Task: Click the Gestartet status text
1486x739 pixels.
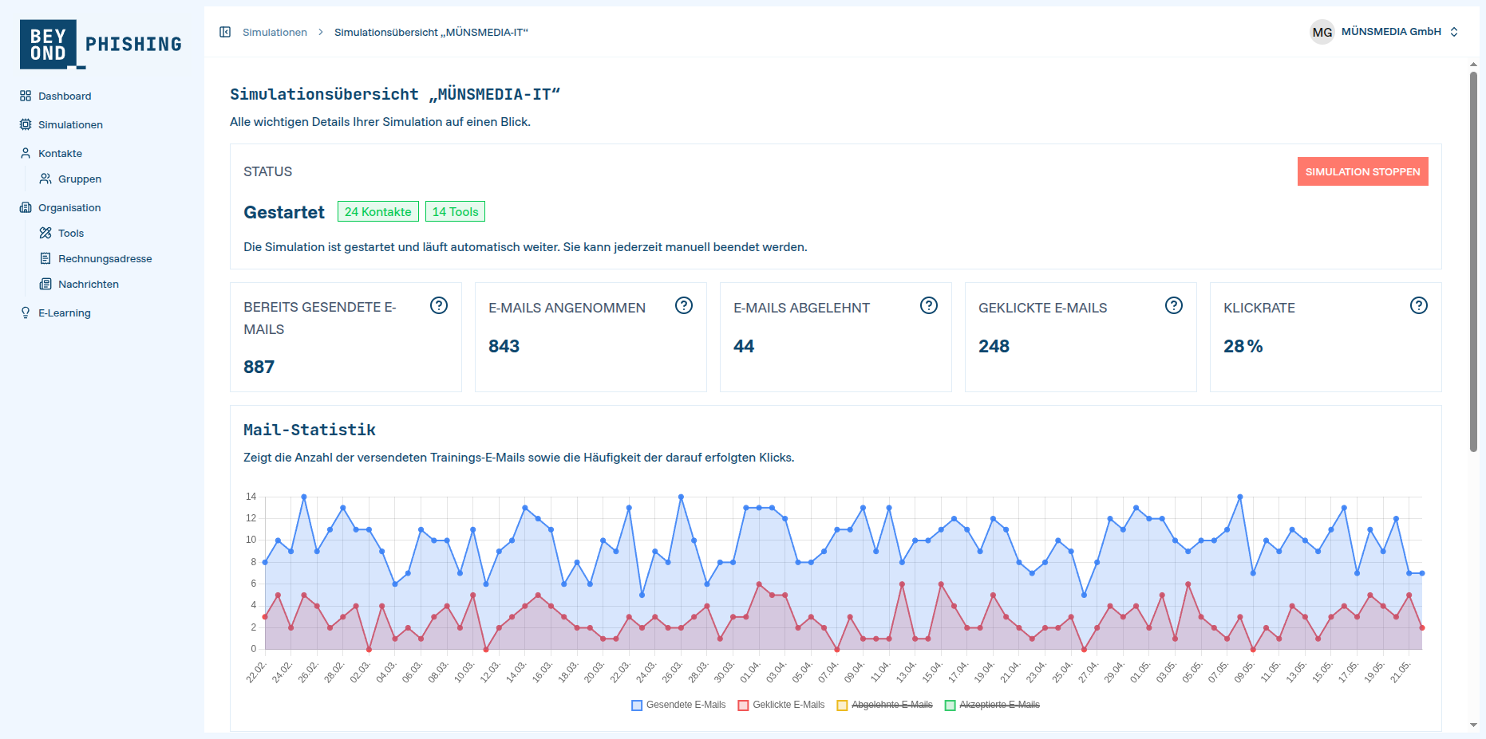Action: 284,212
